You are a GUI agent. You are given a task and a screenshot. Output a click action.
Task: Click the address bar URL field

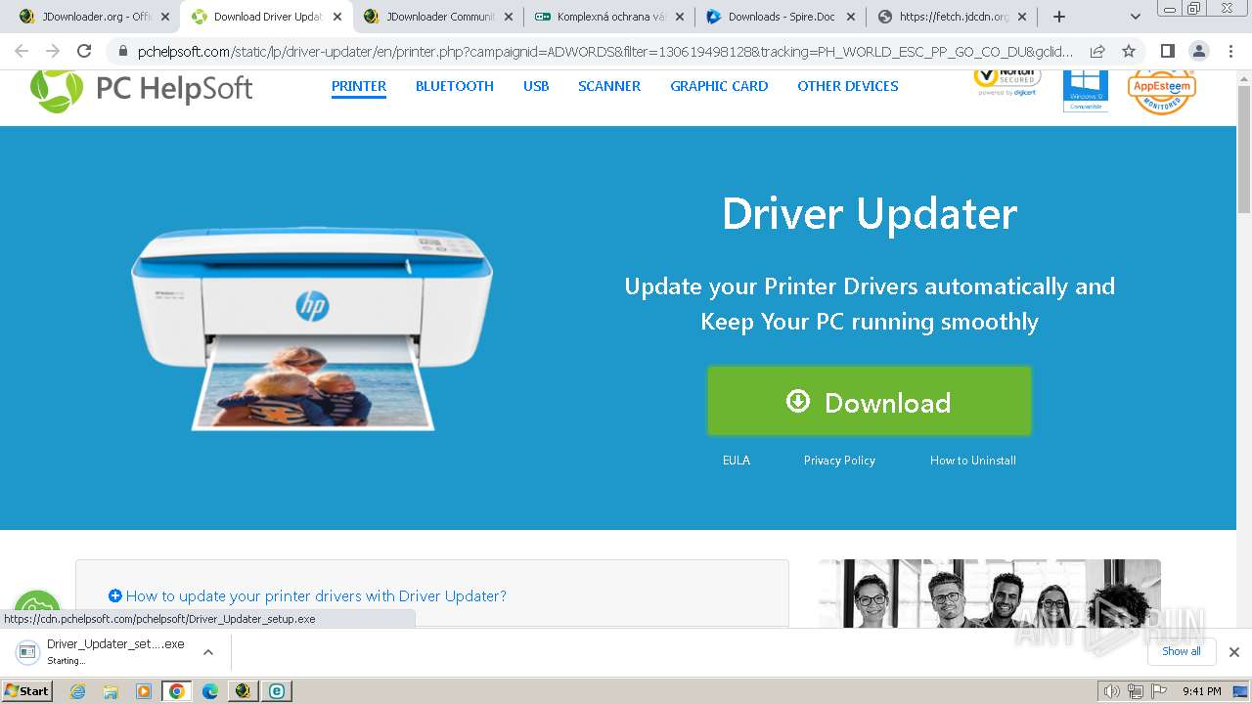tap(604, 51)
